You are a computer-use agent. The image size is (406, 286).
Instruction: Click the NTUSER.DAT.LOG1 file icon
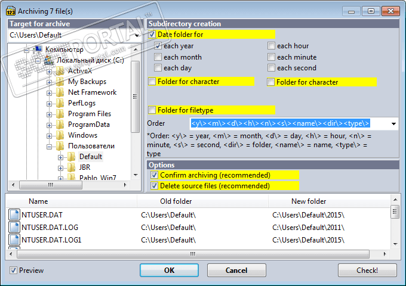(14, 240)
